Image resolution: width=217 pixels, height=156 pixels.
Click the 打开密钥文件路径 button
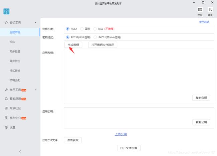[102, 45]
